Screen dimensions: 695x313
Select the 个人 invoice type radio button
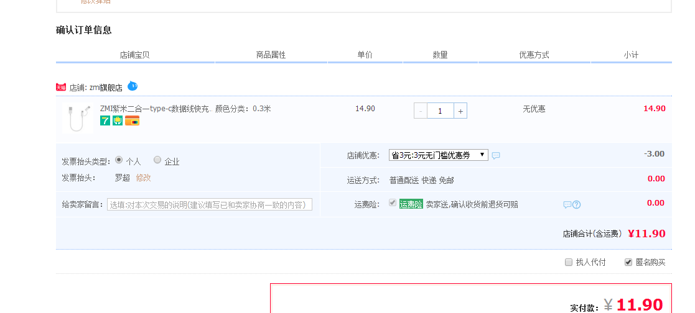click(x=118, y=160)
